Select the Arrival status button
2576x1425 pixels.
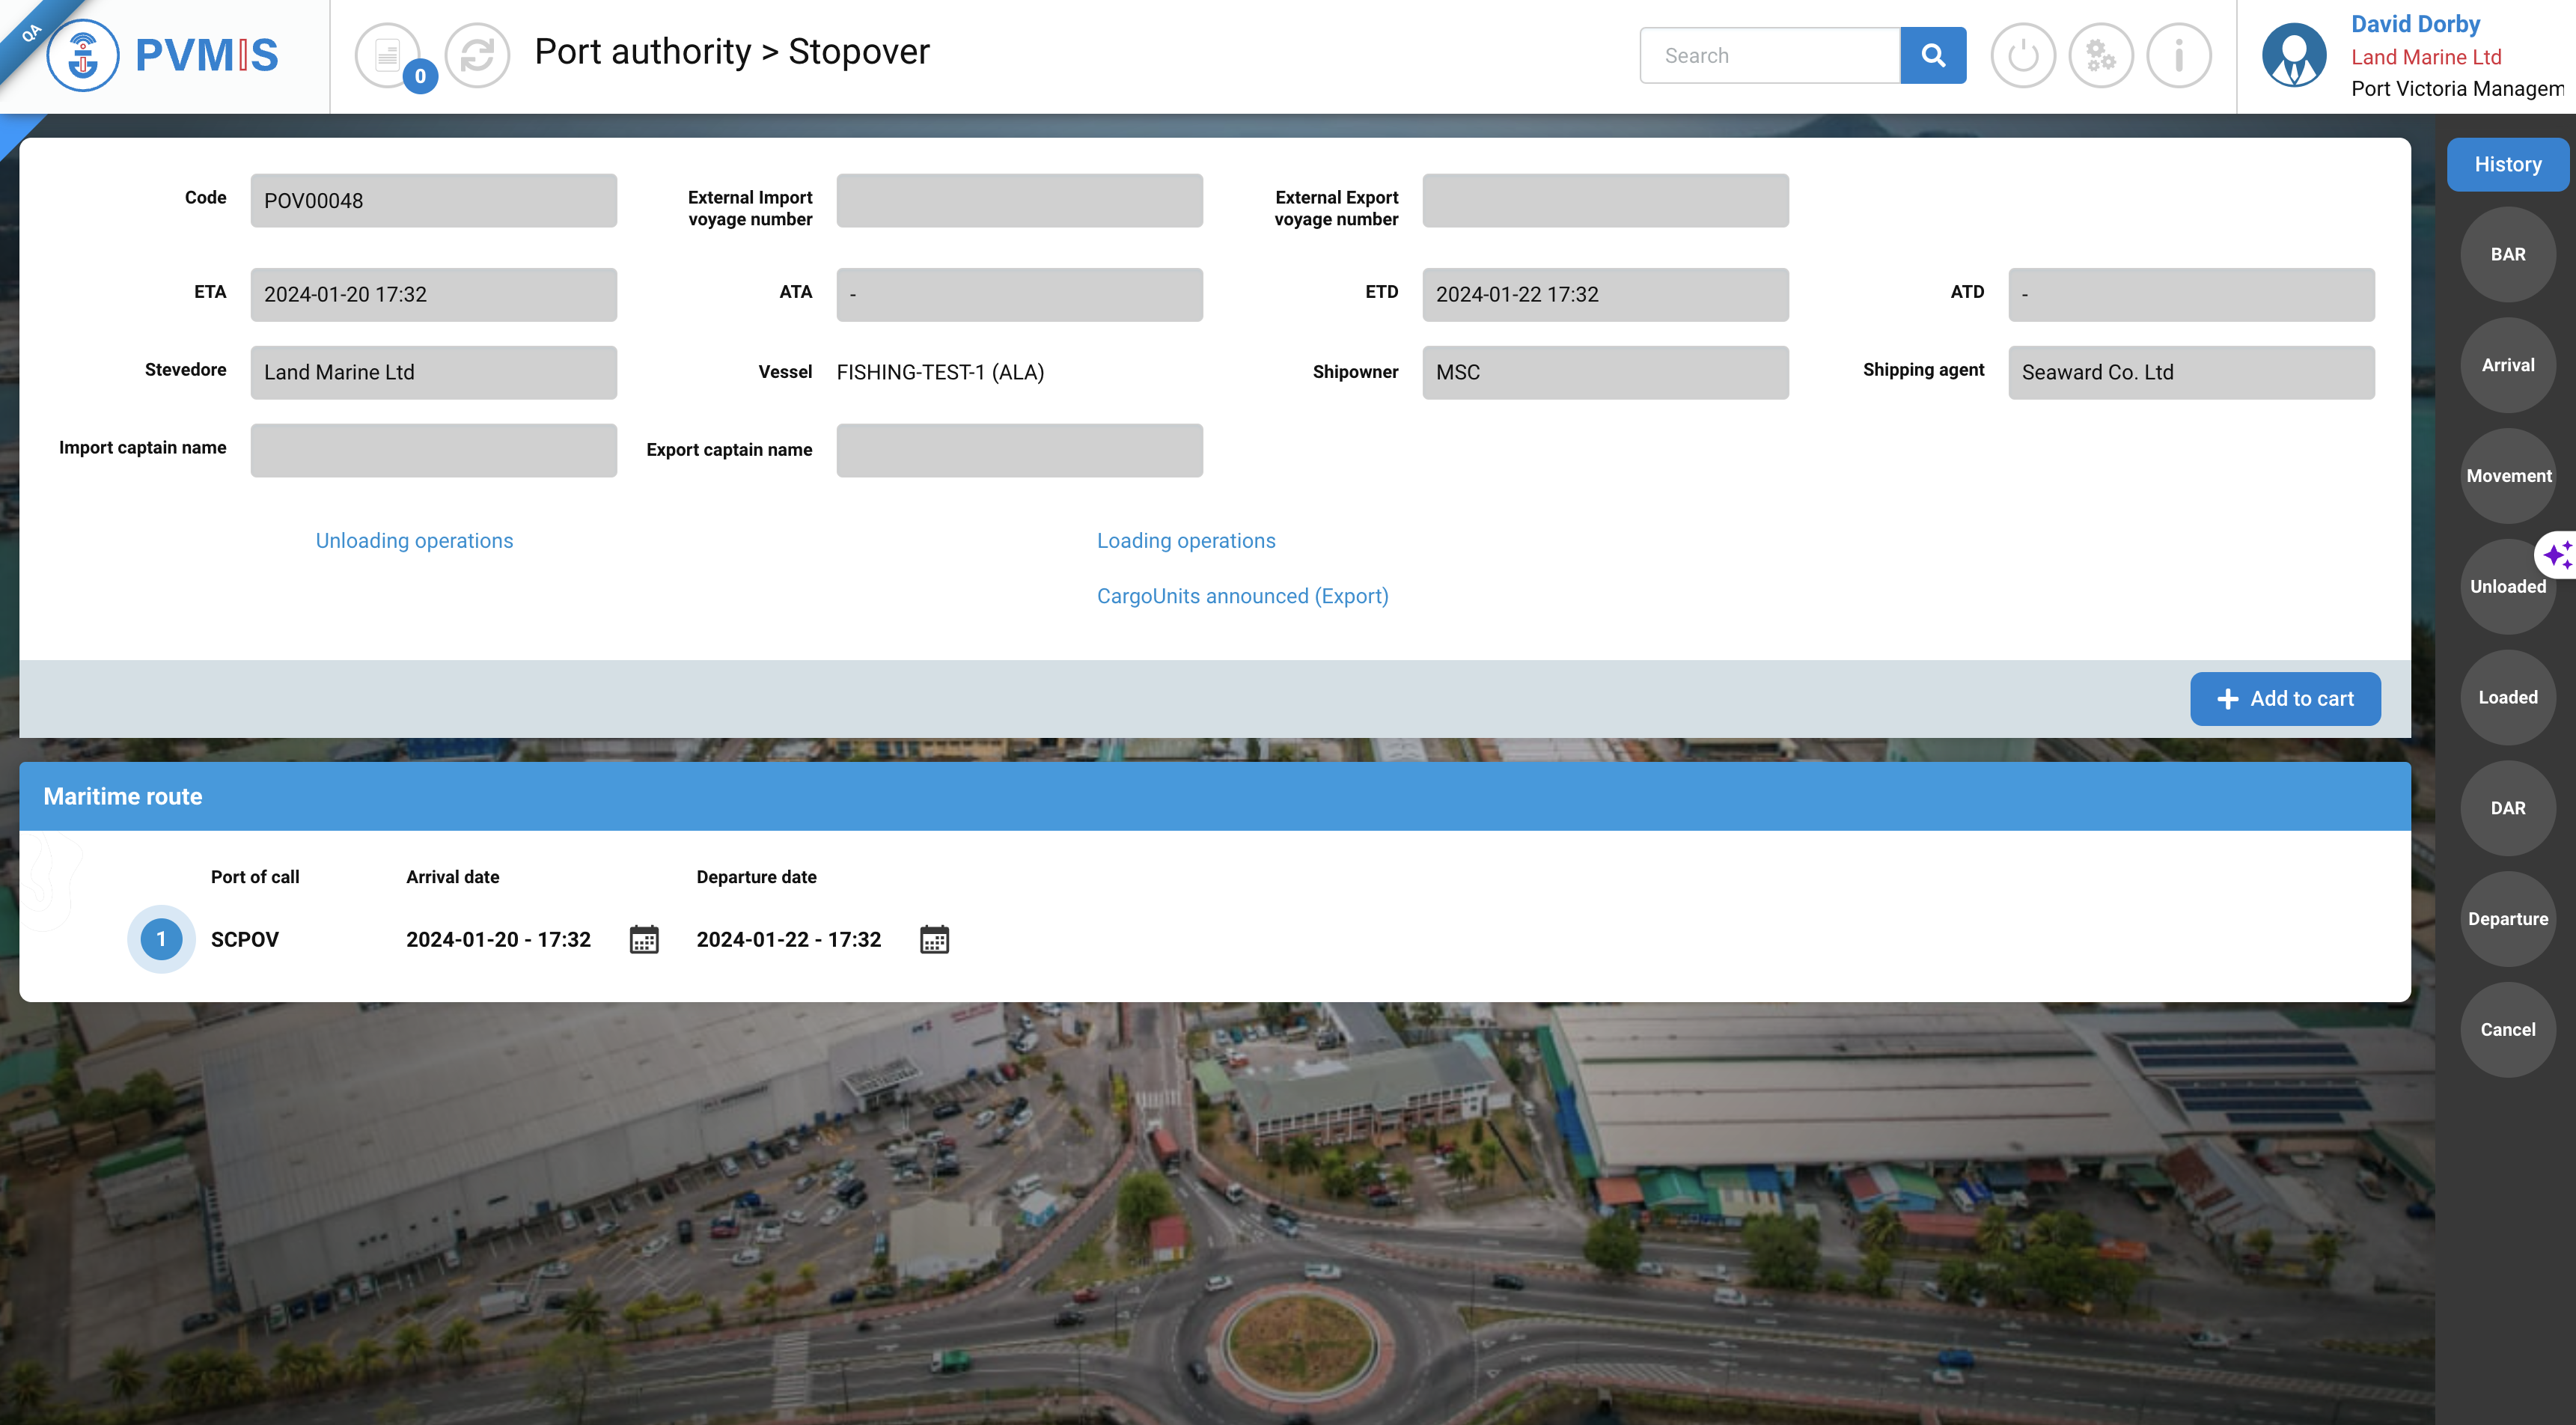pyautogui.click(x=2507, y=365)
